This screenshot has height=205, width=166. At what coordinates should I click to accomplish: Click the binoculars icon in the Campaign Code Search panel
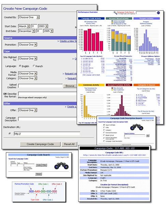point(61,166)
